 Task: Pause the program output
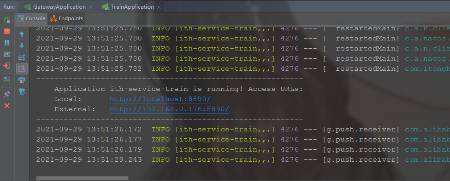(x=7, y=43)
